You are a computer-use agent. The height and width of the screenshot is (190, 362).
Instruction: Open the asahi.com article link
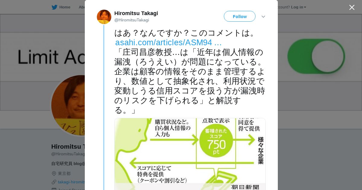[x=168, y=43]
